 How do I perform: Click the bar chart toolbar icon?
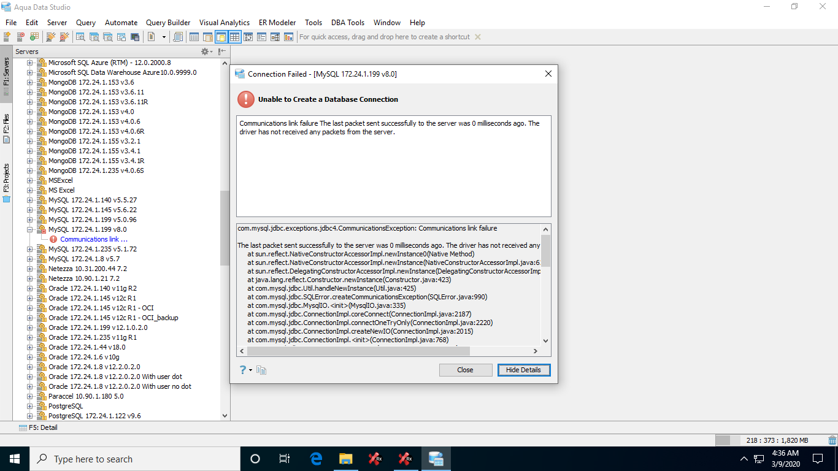(288, 37)
